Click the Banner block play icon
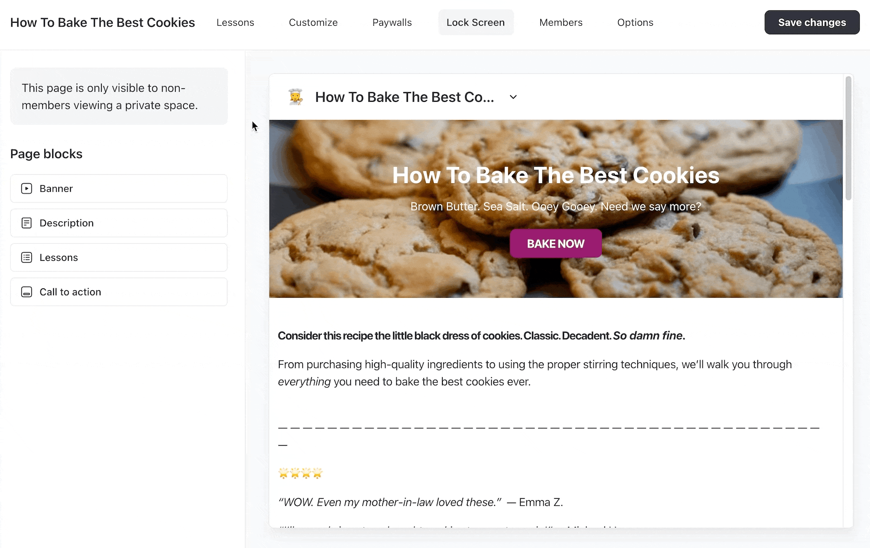Screen dimensions: 870x548 (27, 188)
